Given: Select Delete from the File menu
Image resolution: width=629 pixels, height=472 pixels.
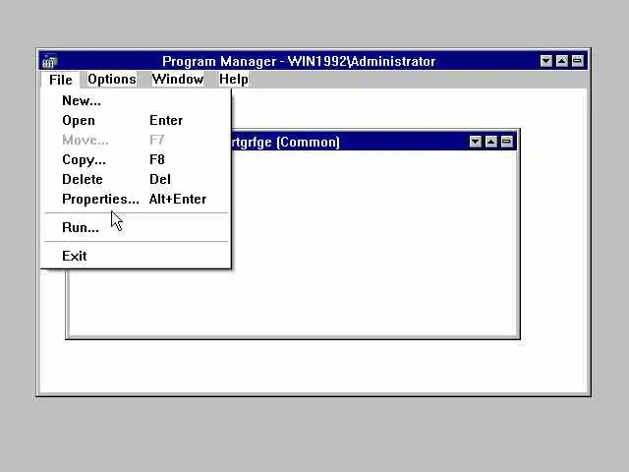Looking at the screenshot, I should tap(136, 179).
